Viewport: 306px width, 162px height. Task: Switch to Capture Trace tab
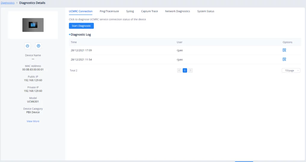click(149, 11)
